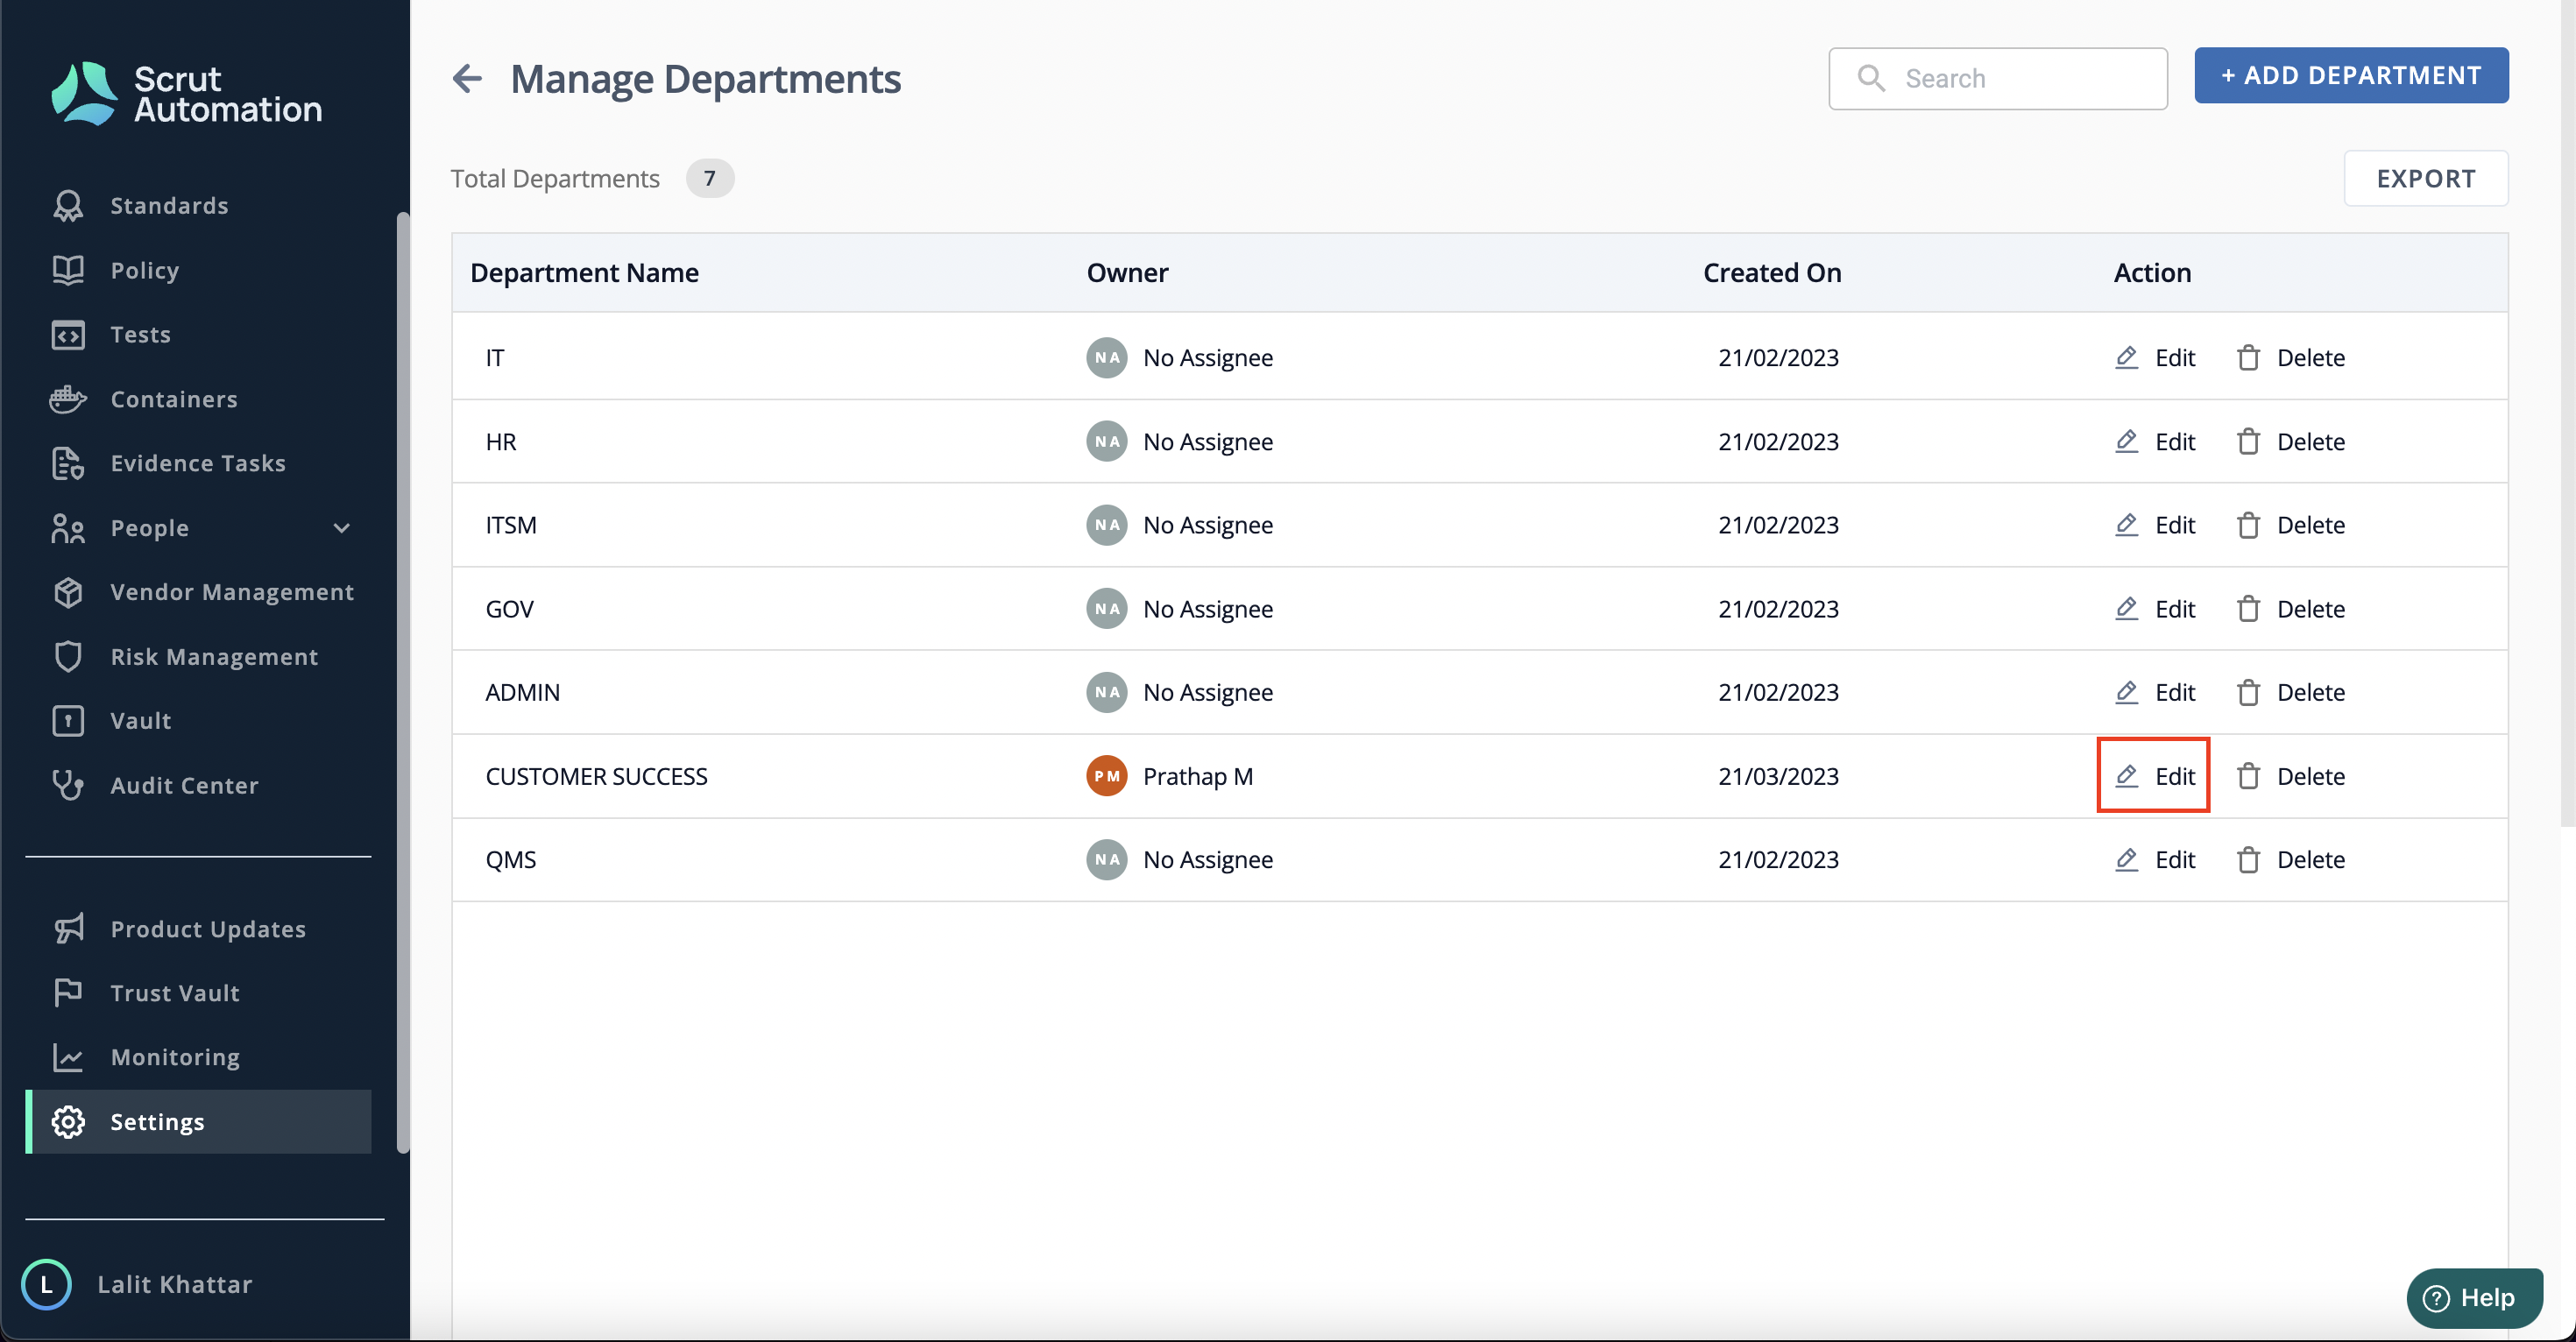Click the pencil icon in ADMIN row

tap(2127, 691)
